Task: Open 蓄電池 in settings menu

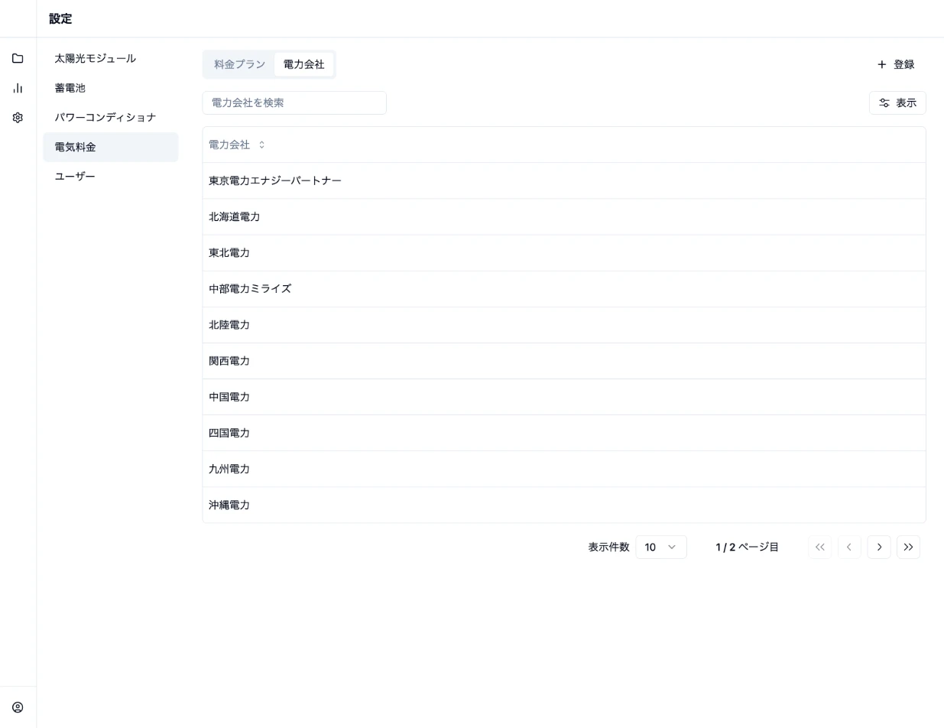Action: (110, 88)
